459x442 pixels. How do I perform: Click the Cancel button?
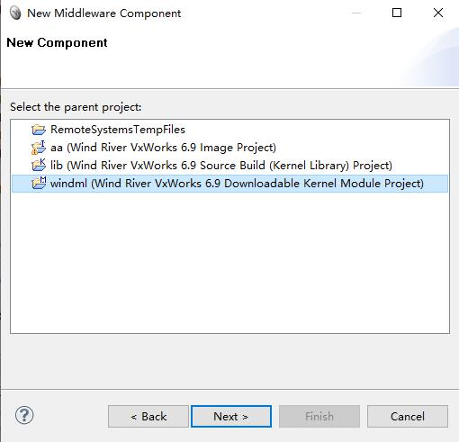(x=408, y=416)
